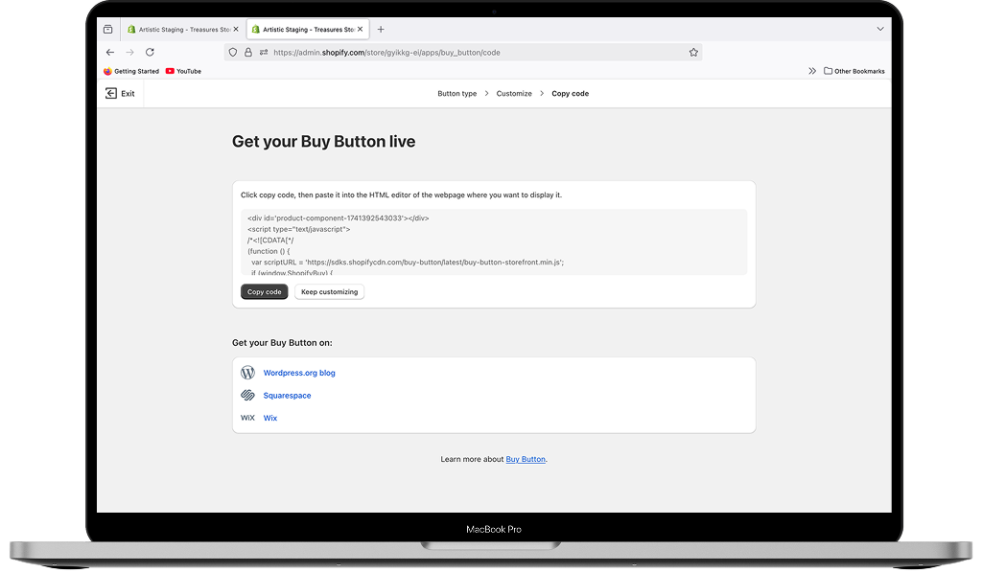Click the 'Get your Buy Button on:' text
The image size is (982, 573).
pos(283,343)
